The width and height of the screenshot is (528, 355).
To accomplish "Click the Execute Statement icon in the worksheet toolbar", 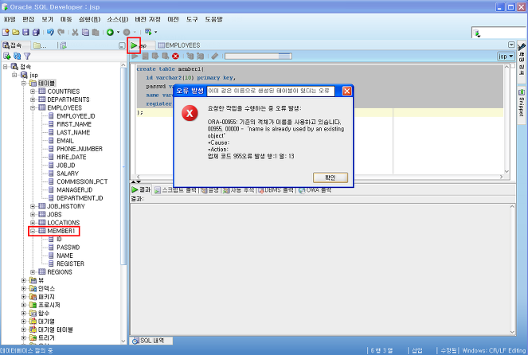I will pos(135,56).
